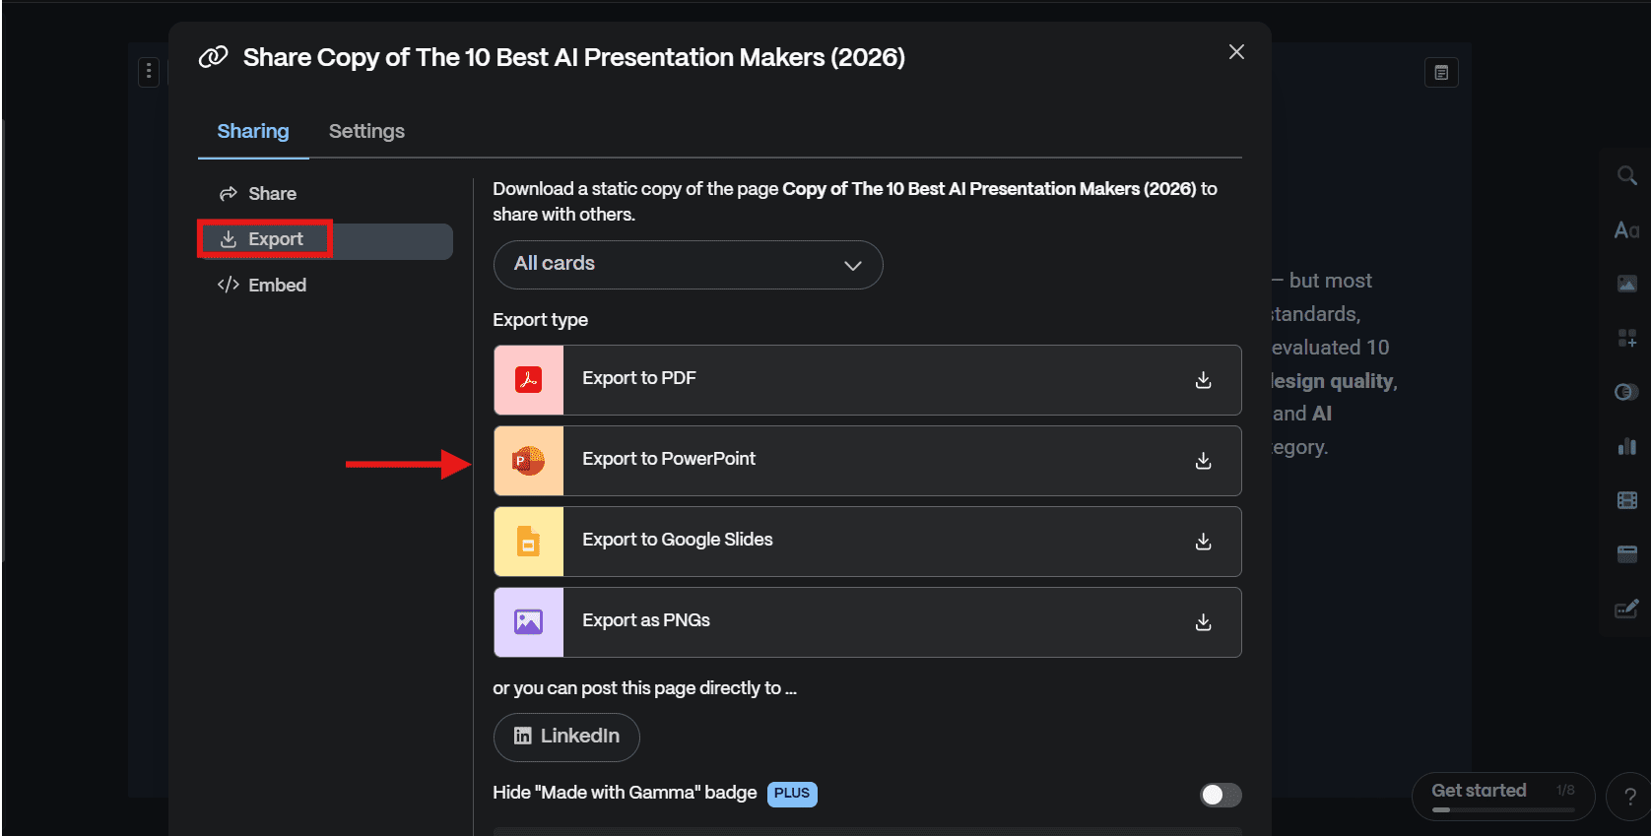Viewport: 1651px width, 836px height.
Task: Click the Export to PDF option
Action: 867,379
